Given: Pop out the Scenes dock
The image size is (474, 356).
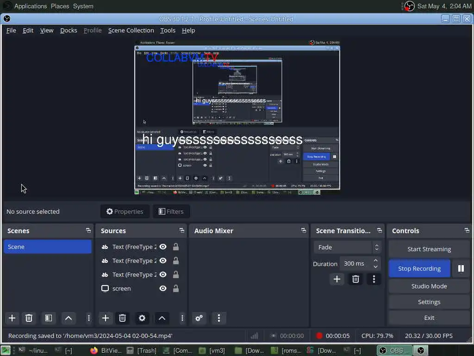Looking at the screenshot, I should pyautogui.click(x=88, y=231).
